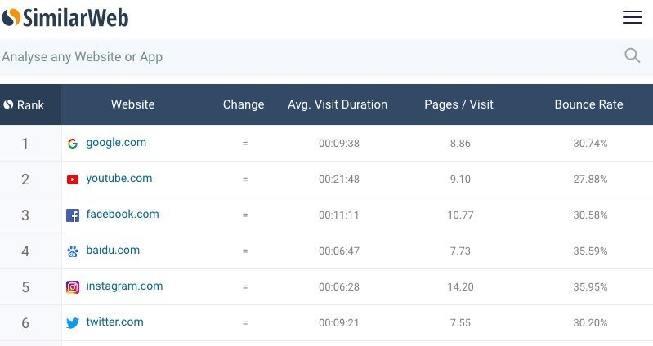Viewport: 653px width, 346px height.
Task: Open the hamburger menu
Action: (x=633, y=17)
